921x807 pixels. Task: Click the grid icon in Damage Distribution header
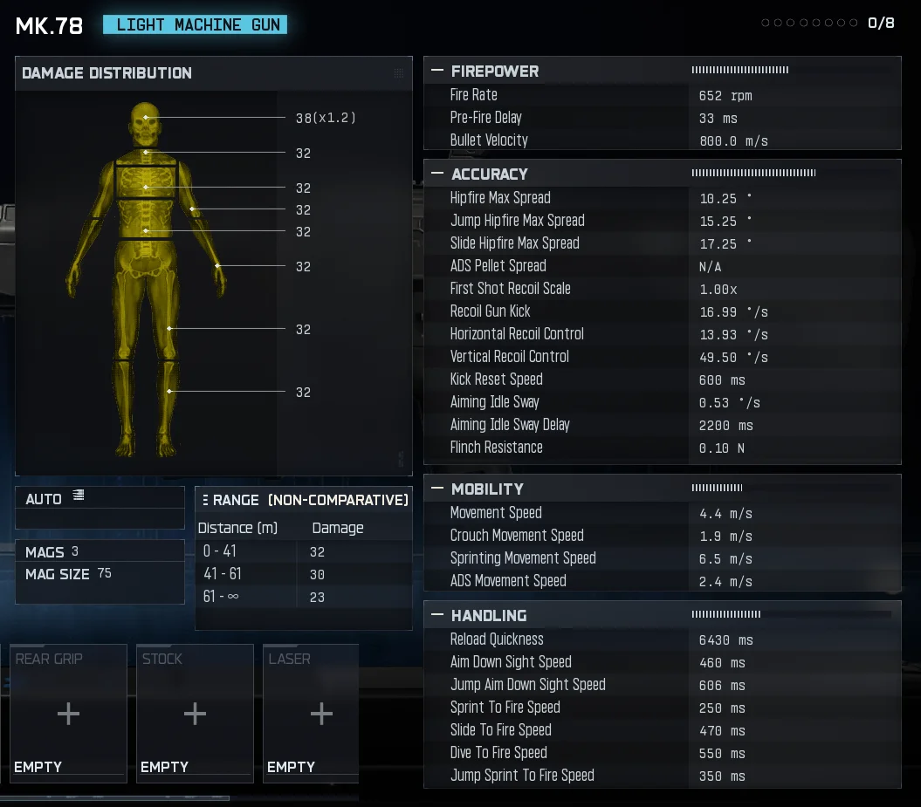coord(399,73)
